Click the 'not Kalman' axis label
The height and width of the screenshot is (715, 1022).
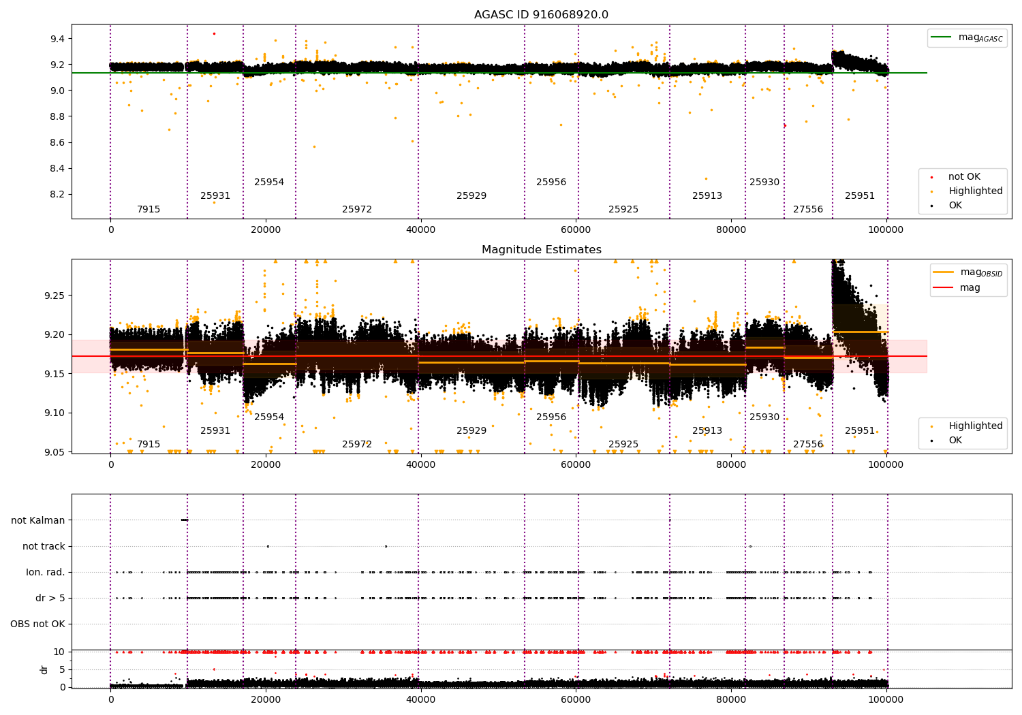point(38,520)
